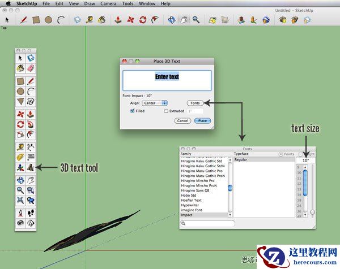
Task: Select the 3D Text tool in the palette
Action: pyautogui.click(x=31, y=168)
